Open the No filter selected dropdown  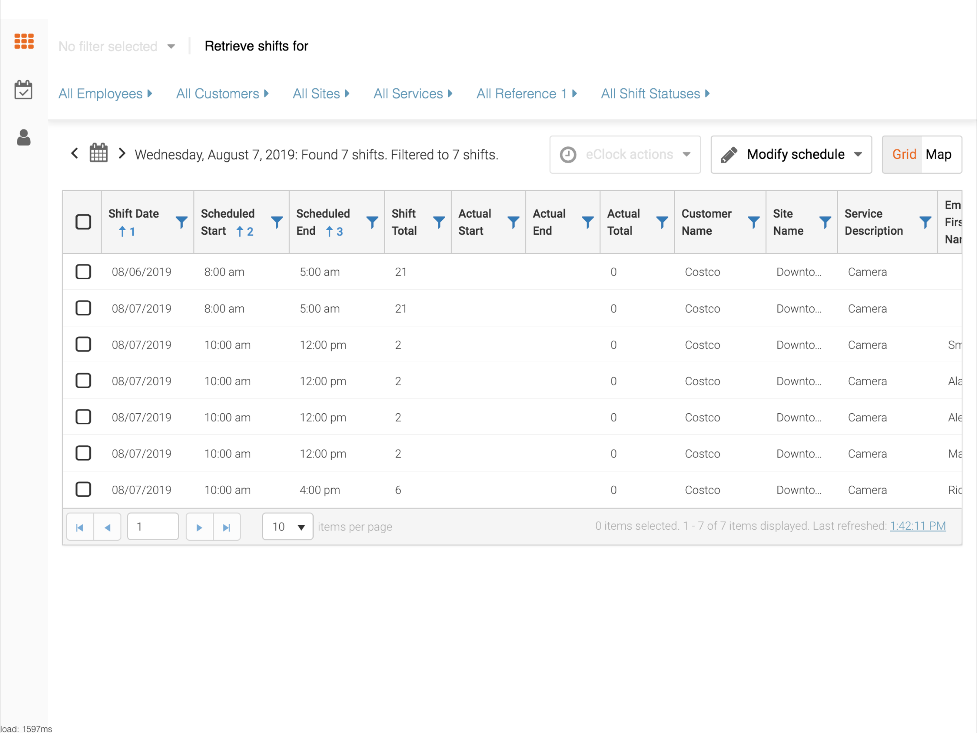click(117, 46)
